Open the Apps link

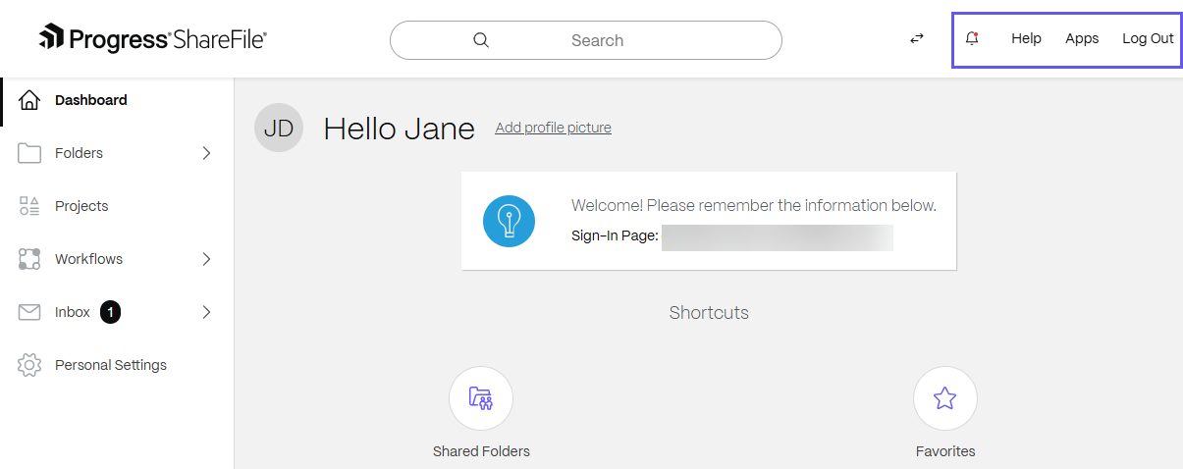tap(1082, 39)
